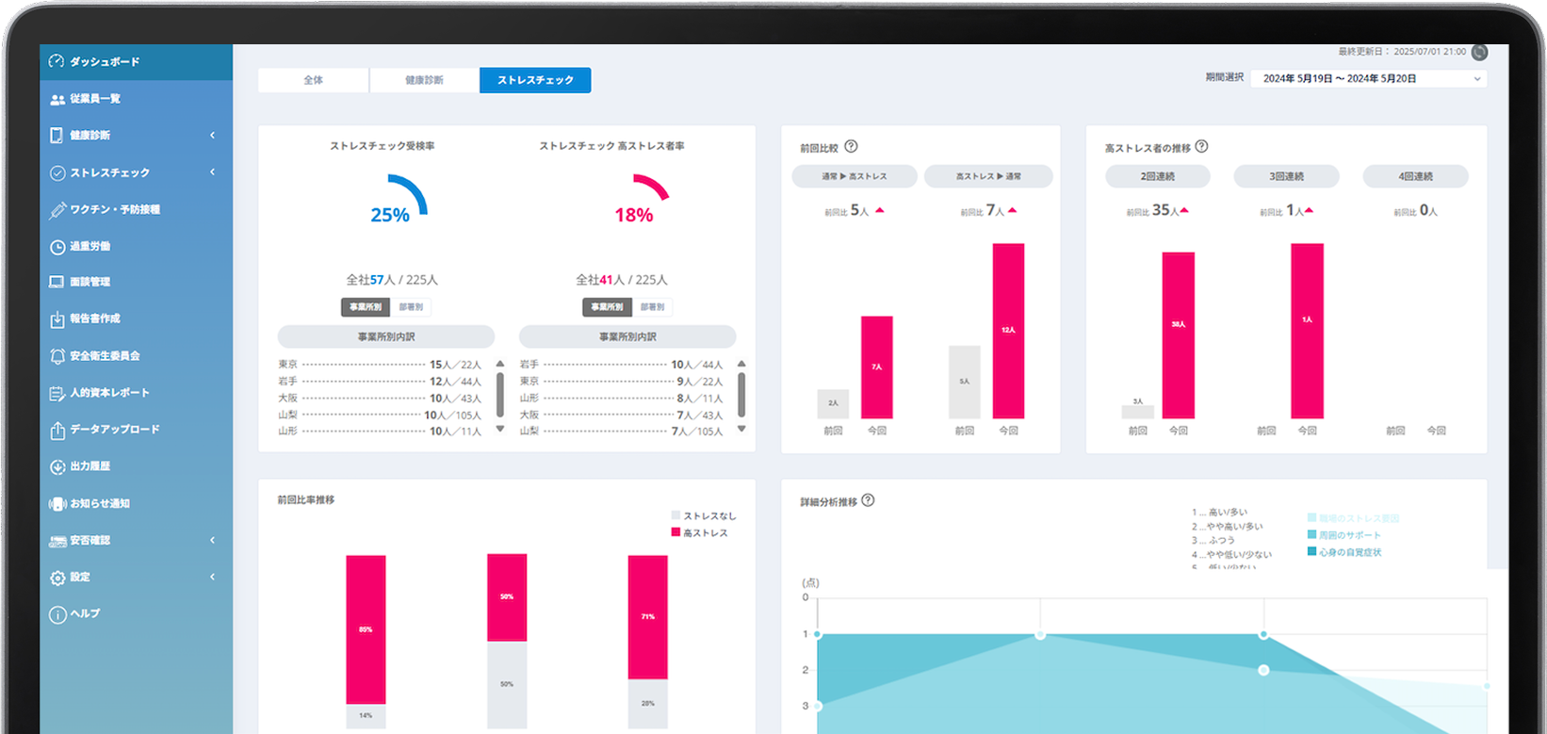The height and width of the screenshot is (734, 1547).
Task: Switch to the 健康診断 tab
Action: tap(425, 80)
